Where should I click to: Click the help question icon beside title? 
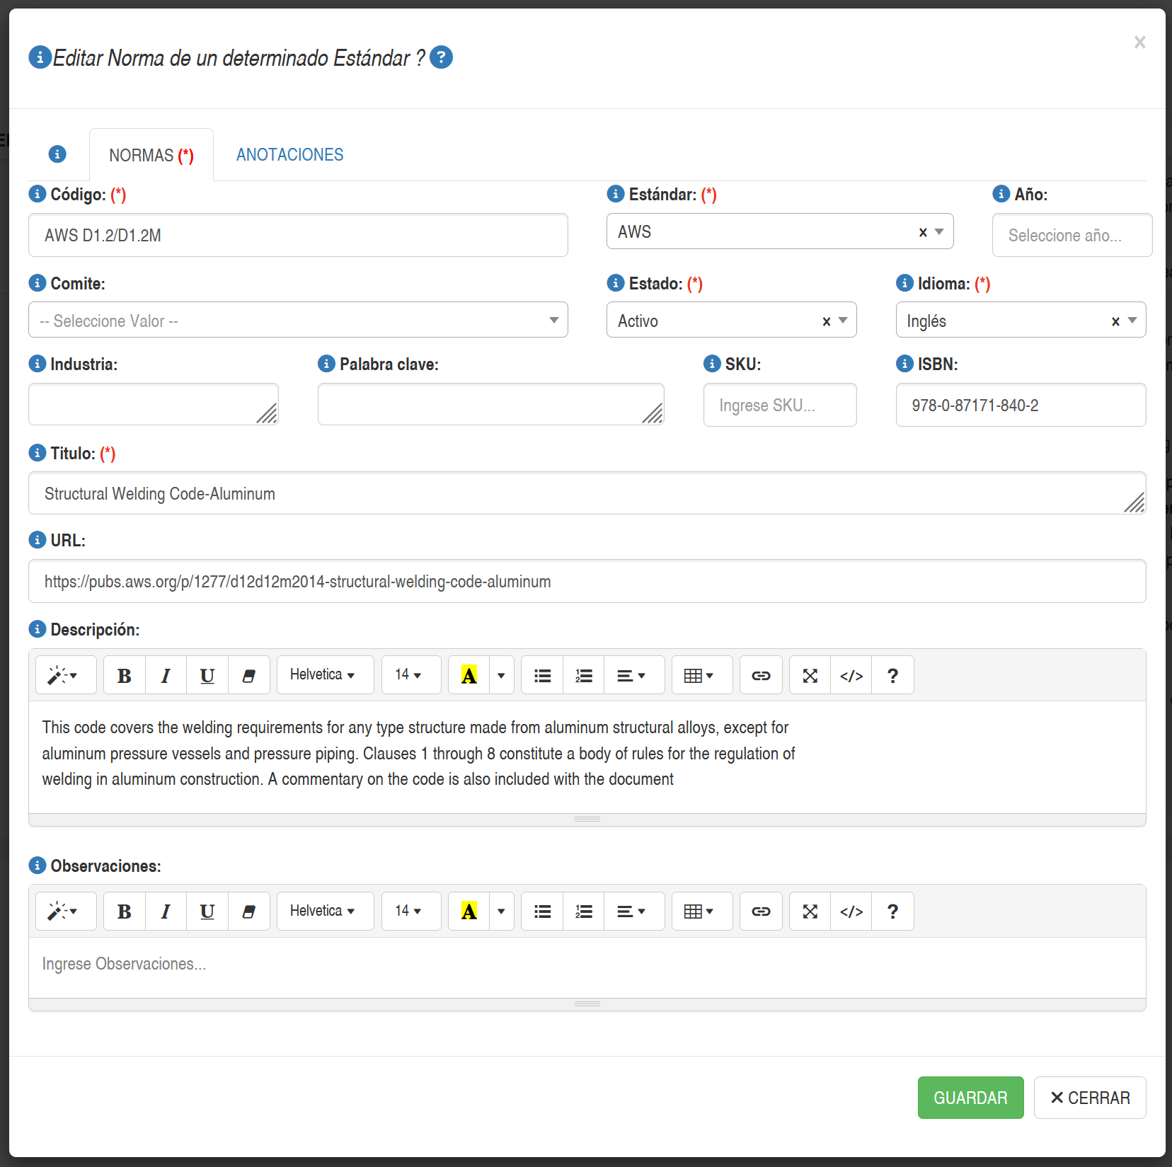(441, 57)
